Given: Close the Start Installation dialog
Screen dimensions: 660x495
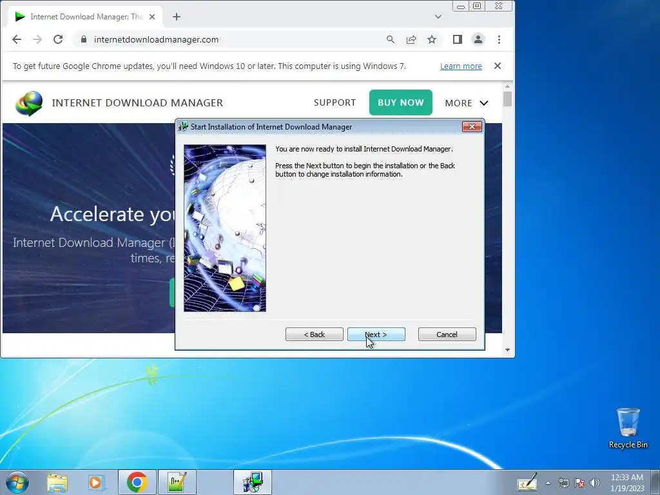Looking at the screenshot, I should tap(471, 127).
